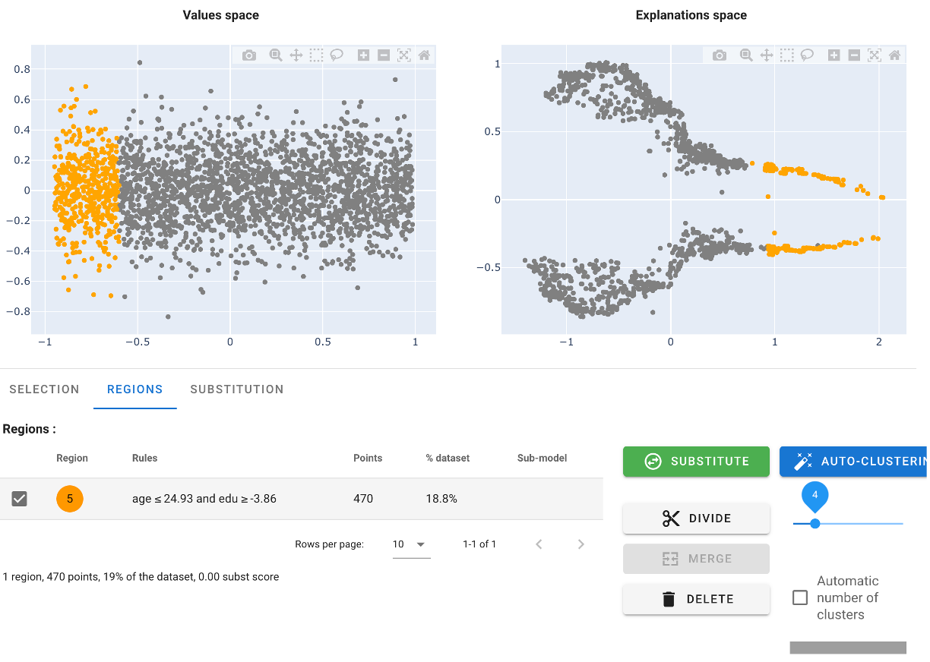This screenshot has height=662, width=930.
Task: Click the green SUBSTITUTE button
Action: (x=697, y=462)
